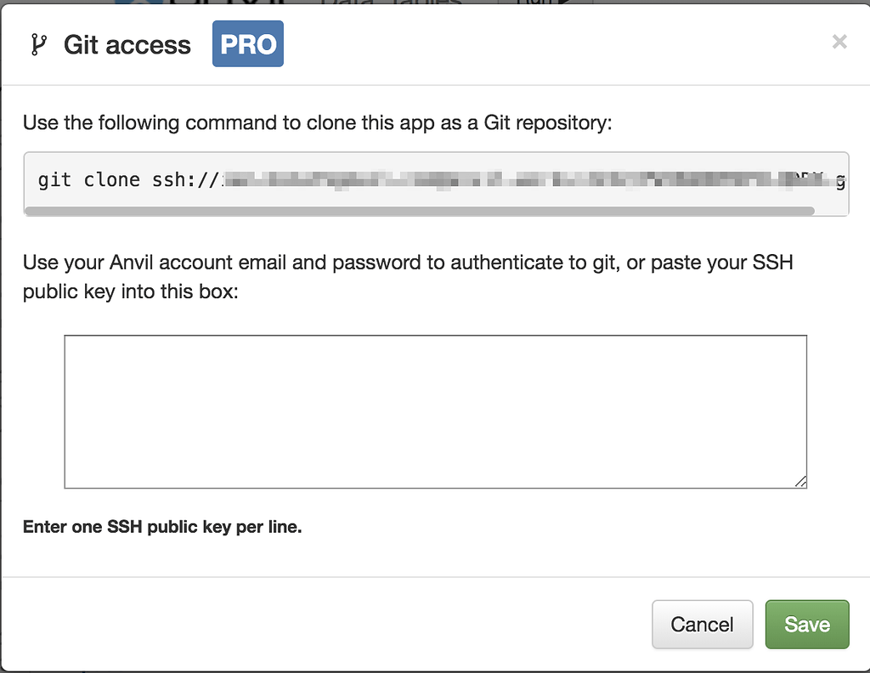Click the clone instructions text line
Viewport: 870px width, 673px height.
(317, 122)
